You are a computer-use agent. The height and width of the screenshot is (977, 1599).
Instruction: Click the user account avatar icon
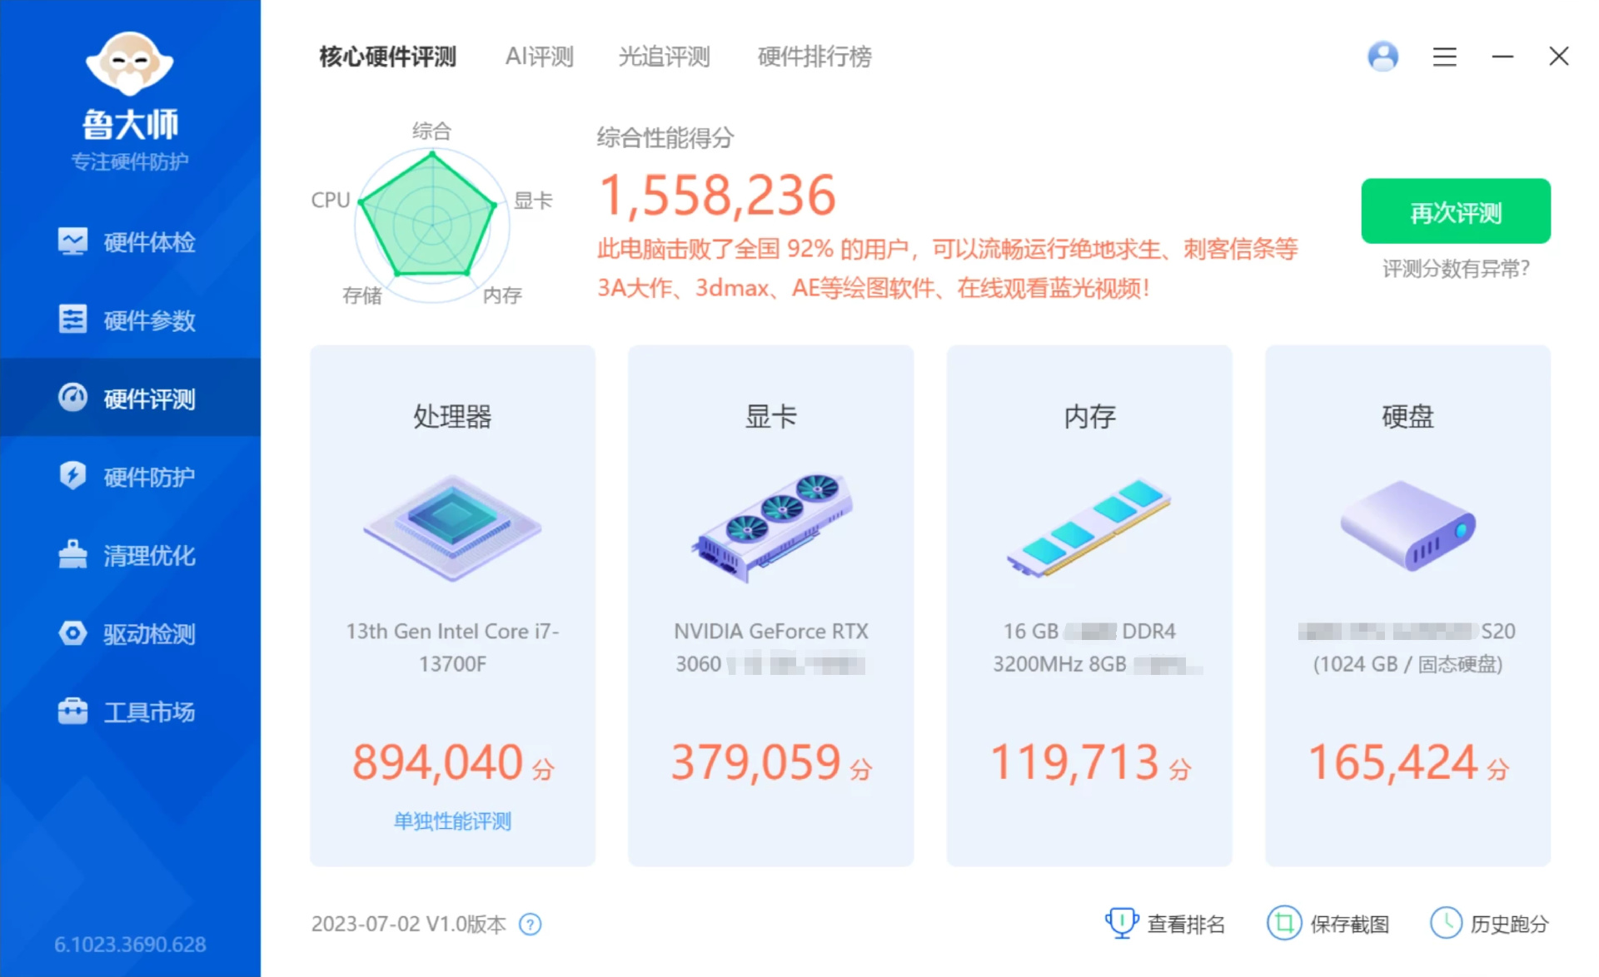point(1382,57)
